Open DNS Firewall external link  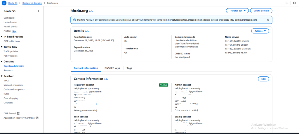pyautogui.click(x=11, y=113)
